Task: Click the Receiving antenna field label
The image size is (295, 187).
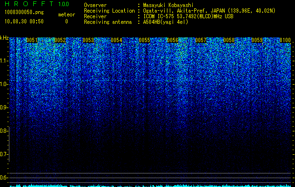Action: tap(108, 22)
